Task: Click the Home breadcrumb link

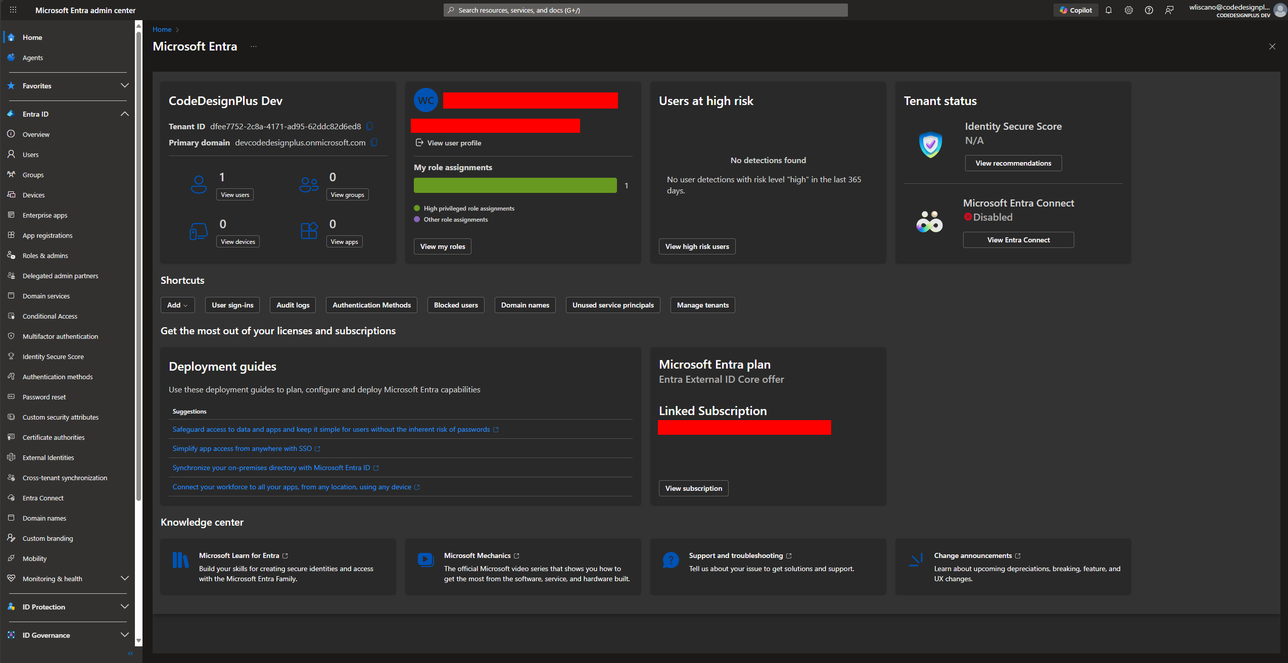Action: point(162,29)
